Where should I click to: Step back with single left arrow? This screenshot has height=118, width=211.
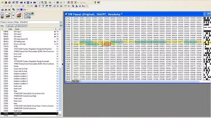pos(25,2)
